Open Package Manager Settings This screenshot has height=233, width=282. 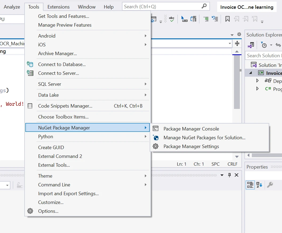(x=191, y=146)
